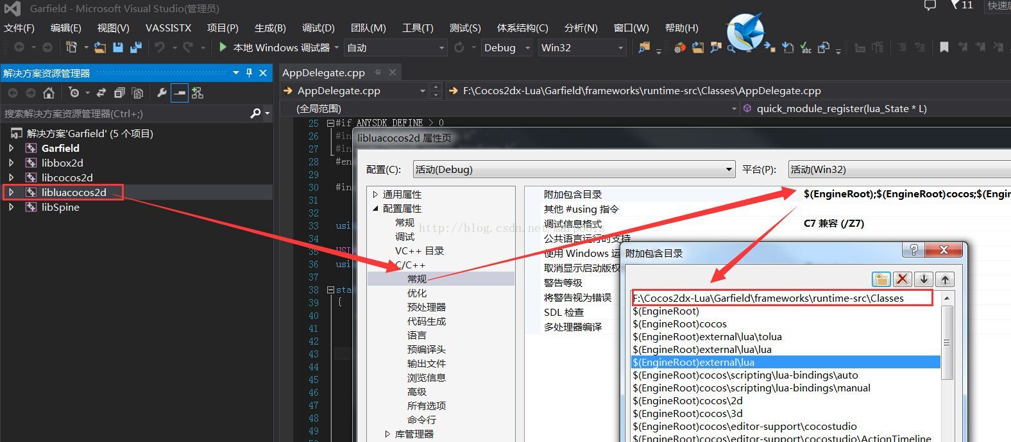Open the Visual Assist tomato icon
Image resolution: width=1011 pixels, height=442 pixels.
point(679,47)
